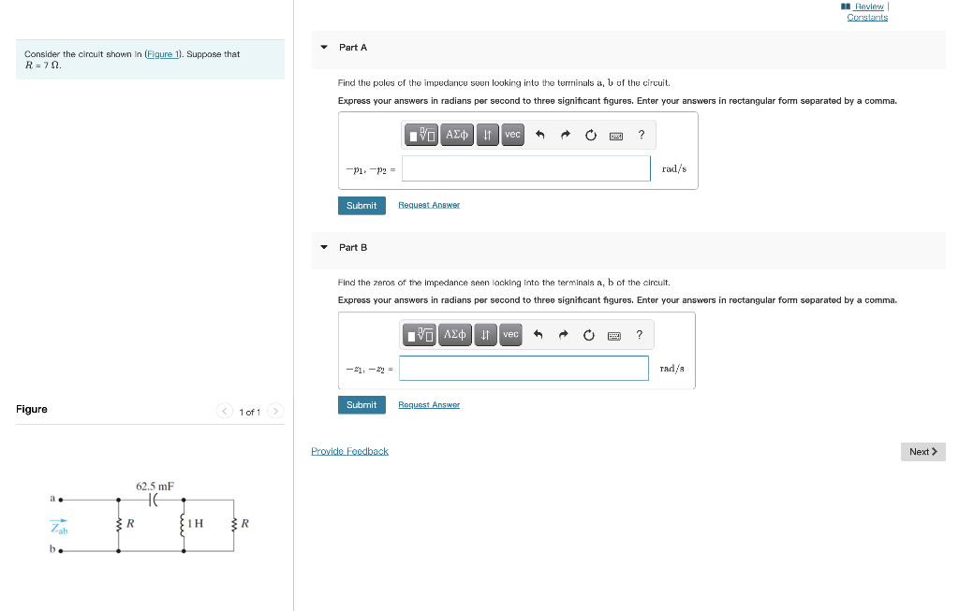The height and width of the screenshot is (611, 959).
Task: Reset the Part B answer field
Action: coord(589,334)
